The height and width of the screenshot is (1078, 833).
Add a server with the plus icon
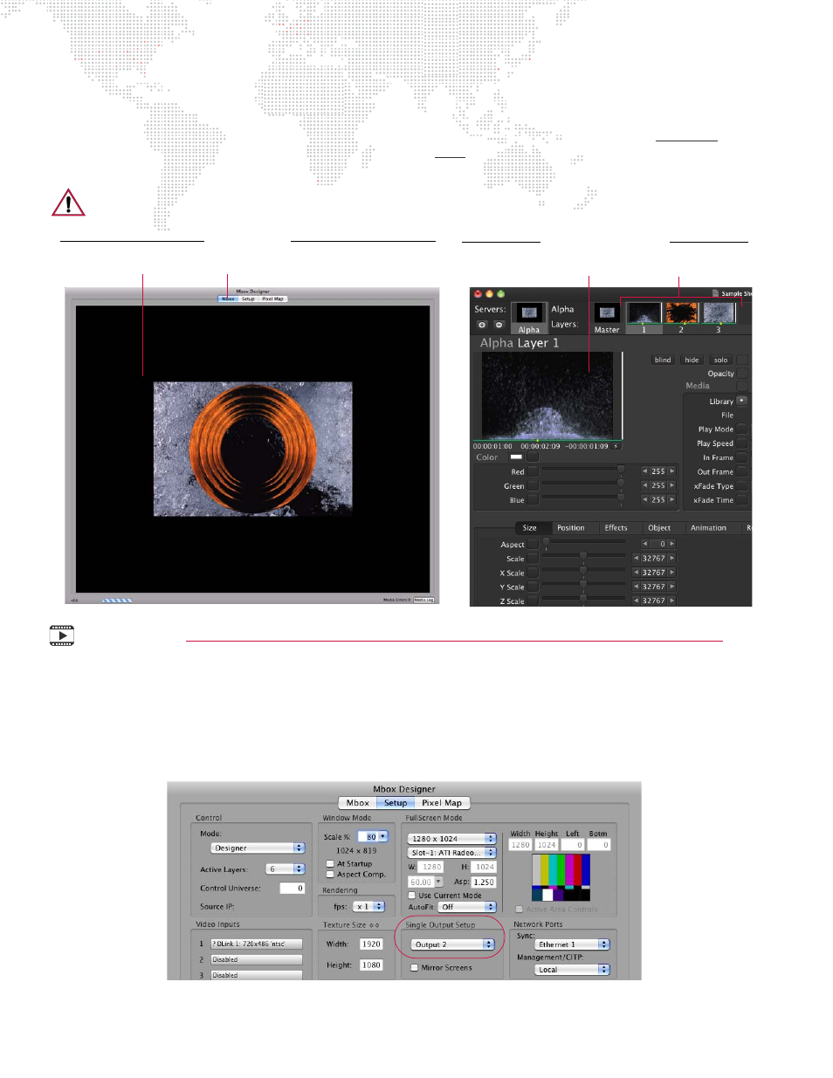482,325
